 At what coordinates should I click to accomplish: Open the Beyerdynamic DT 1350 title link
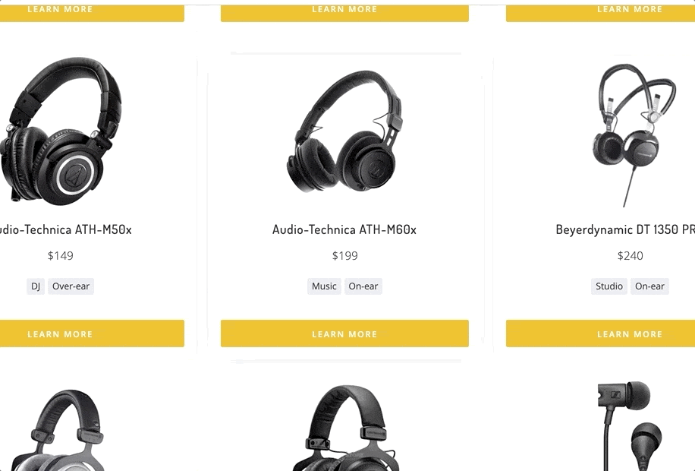coord(625,229)
